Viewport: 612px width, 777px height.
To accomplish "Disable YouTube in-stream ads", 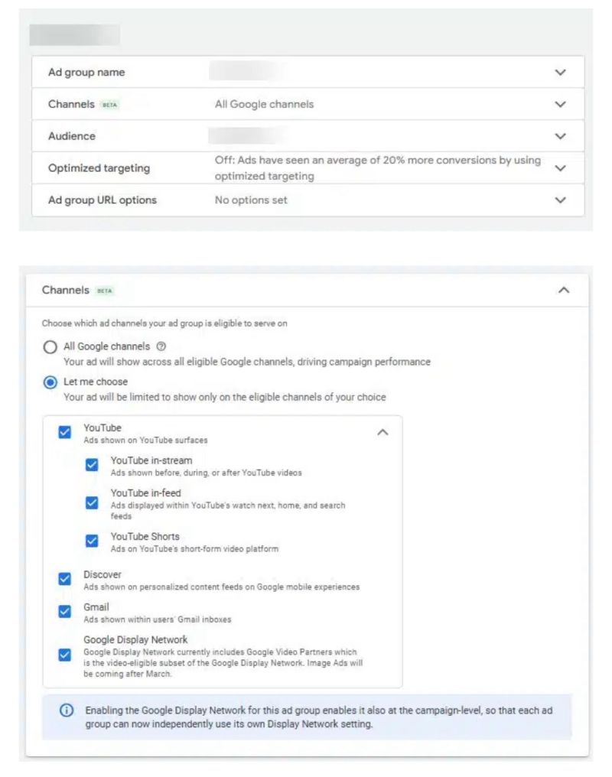I will 93,464.
